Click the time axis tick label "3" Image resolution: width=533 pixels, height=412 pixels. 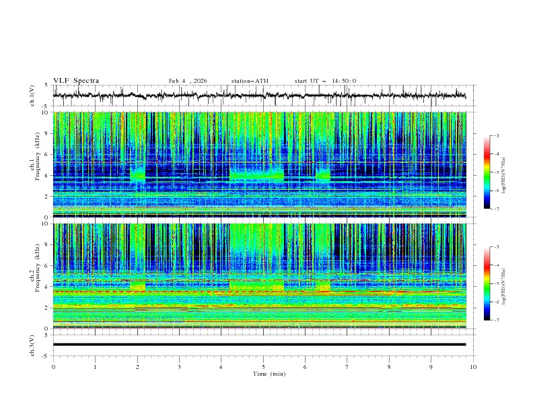pos(179,367)
